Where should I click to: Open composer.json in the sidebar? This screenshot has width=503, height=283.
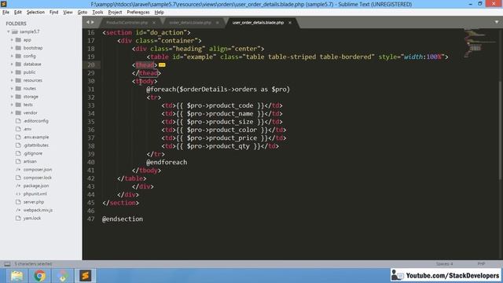point(38,170)
